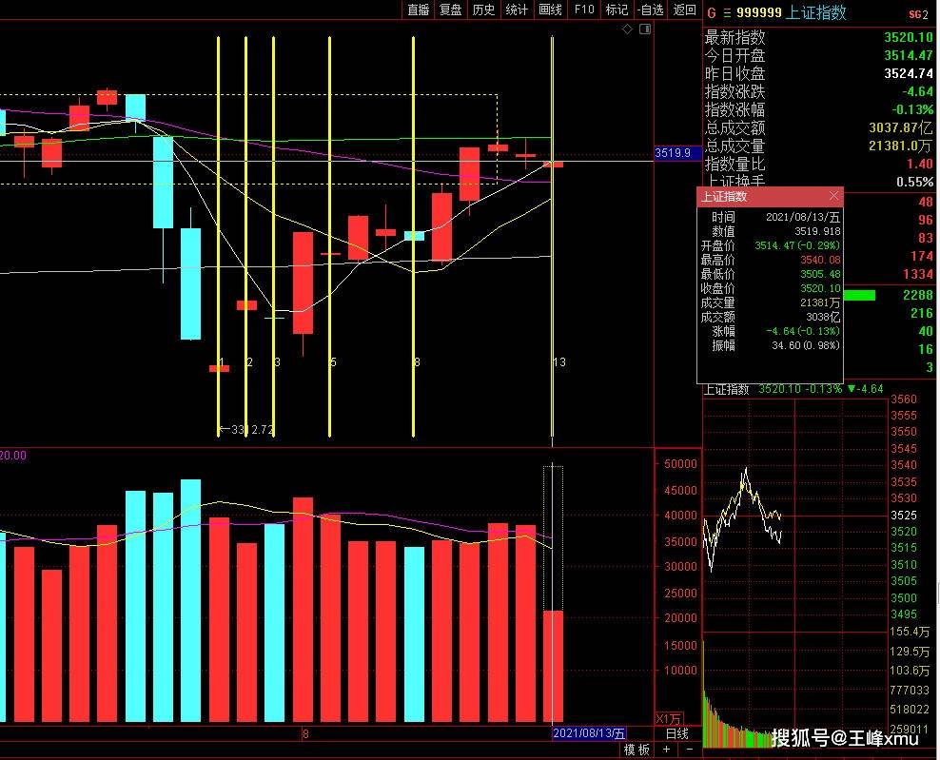
Task: Zoom in with the plus button
Action: click(668, 750)
